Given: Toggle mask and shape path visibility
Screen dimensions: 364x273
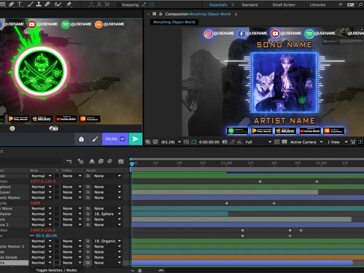Looking at the screenshot, I should (194, 142).
